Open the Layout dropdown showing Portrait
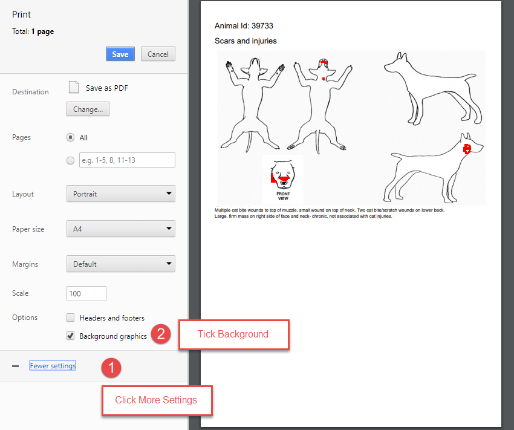The image size is (514, 430). pyautogui.click(x=120, y=194)
